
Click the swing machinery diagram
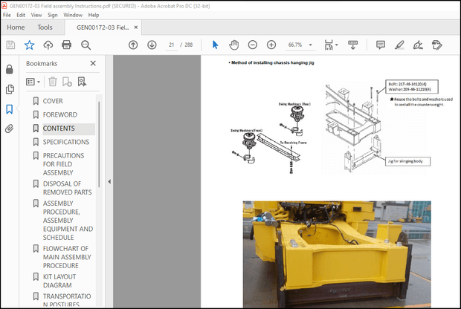coord(271,138)
